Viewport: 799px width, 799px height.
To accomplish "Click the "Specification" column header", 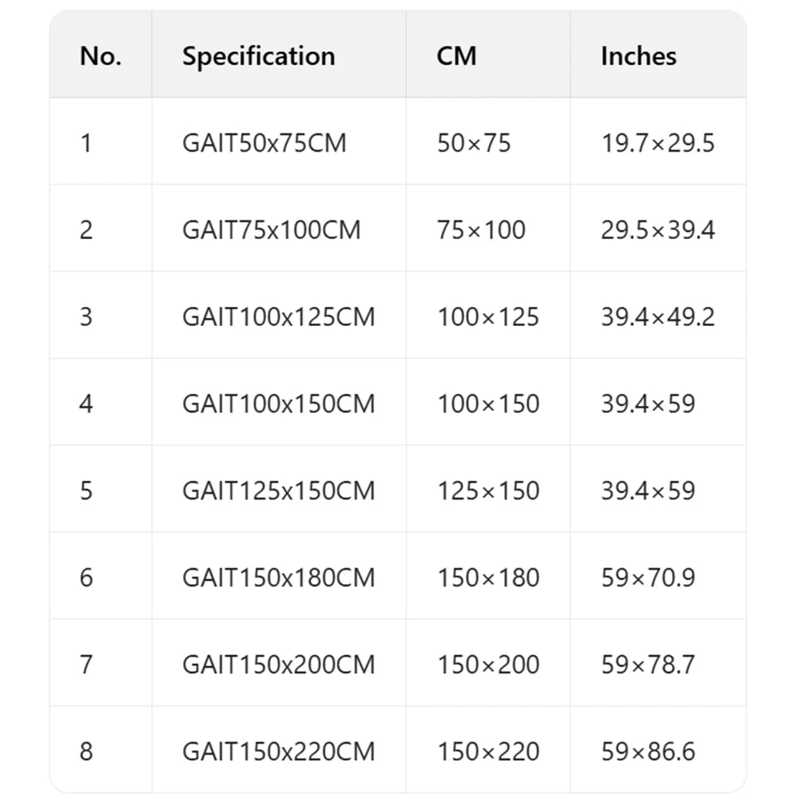I will point(258,56).
